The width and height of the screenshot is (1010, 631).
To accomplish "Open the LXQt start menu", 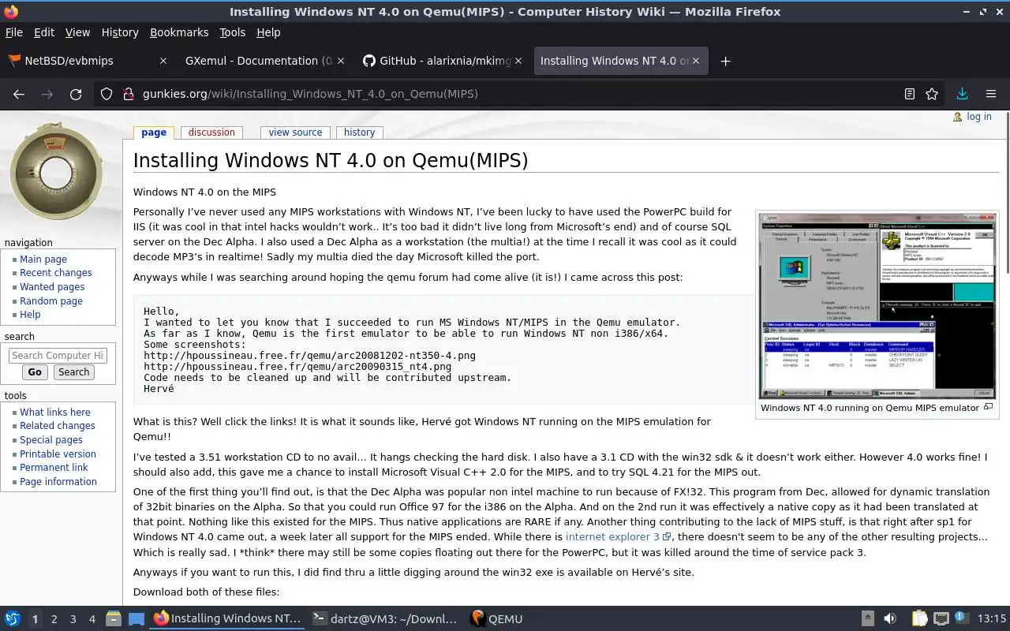I will coord(12,619).
